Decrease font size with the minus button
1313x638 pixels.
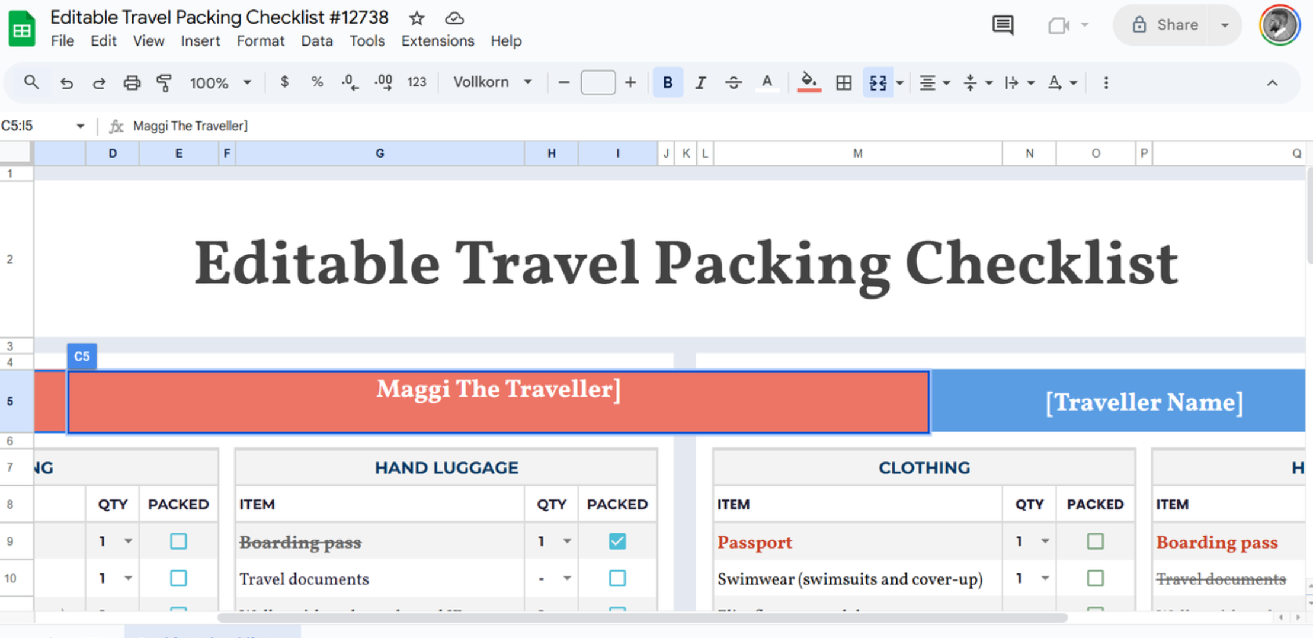pyautogui.click(x=564, y=82)
